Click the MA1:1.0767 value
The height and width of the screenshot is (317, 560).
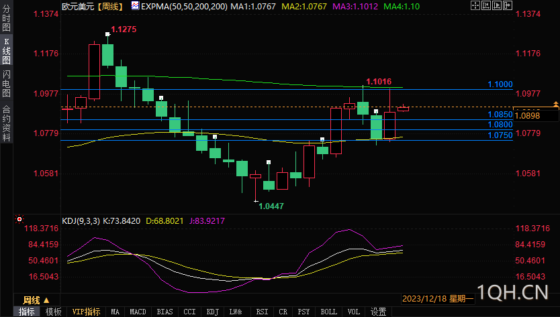[253, 6]
